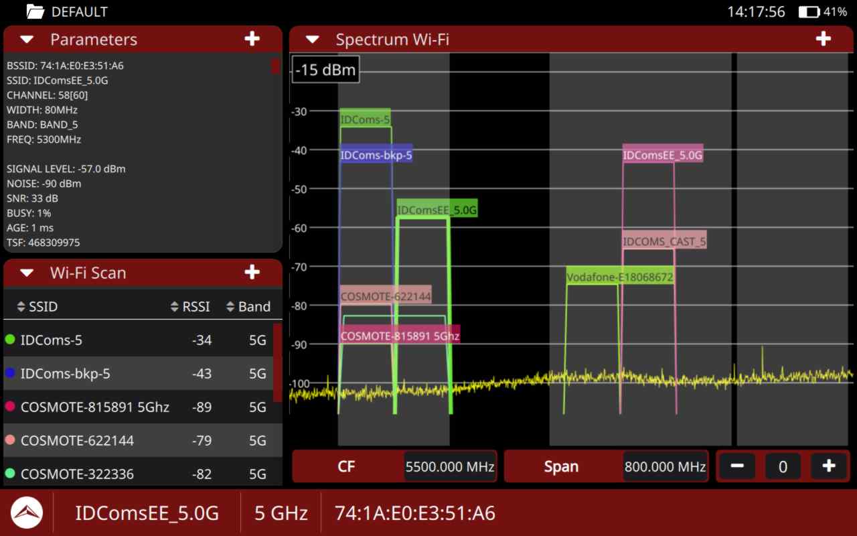Sort the list by Band column

[248, 307]
